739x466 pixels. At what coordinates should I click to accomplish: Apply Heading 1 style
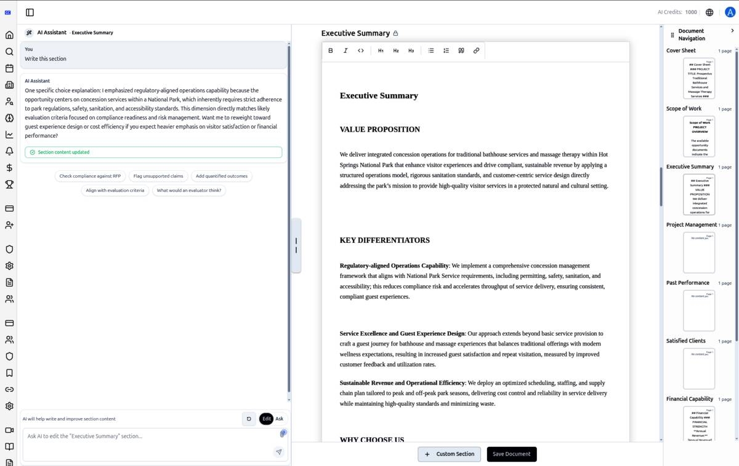click(381, 50)
